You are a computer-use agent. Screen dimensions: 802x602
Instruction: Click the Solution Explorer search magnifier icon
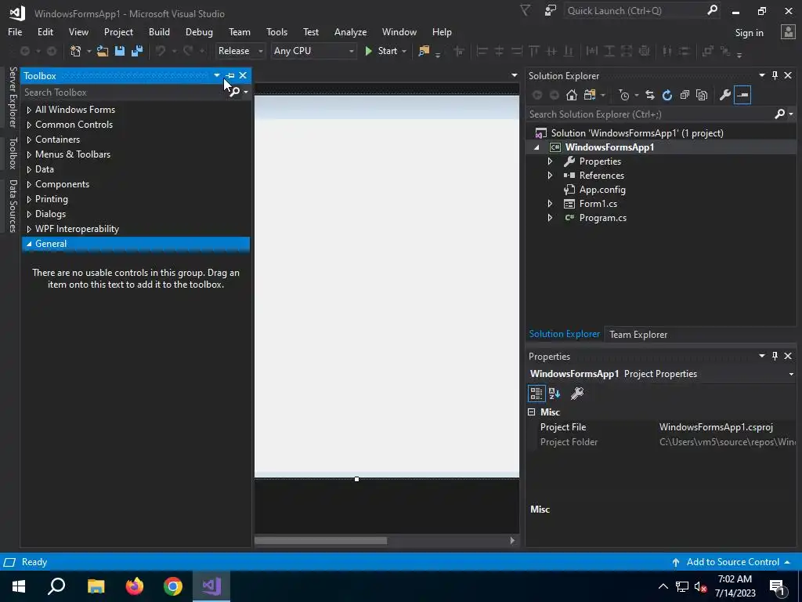tap(779, 114)
